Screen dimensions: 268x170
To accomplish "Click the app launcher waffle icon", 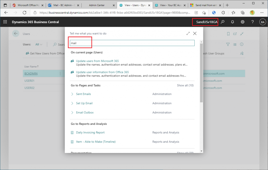I will click(x=5, y=22).
